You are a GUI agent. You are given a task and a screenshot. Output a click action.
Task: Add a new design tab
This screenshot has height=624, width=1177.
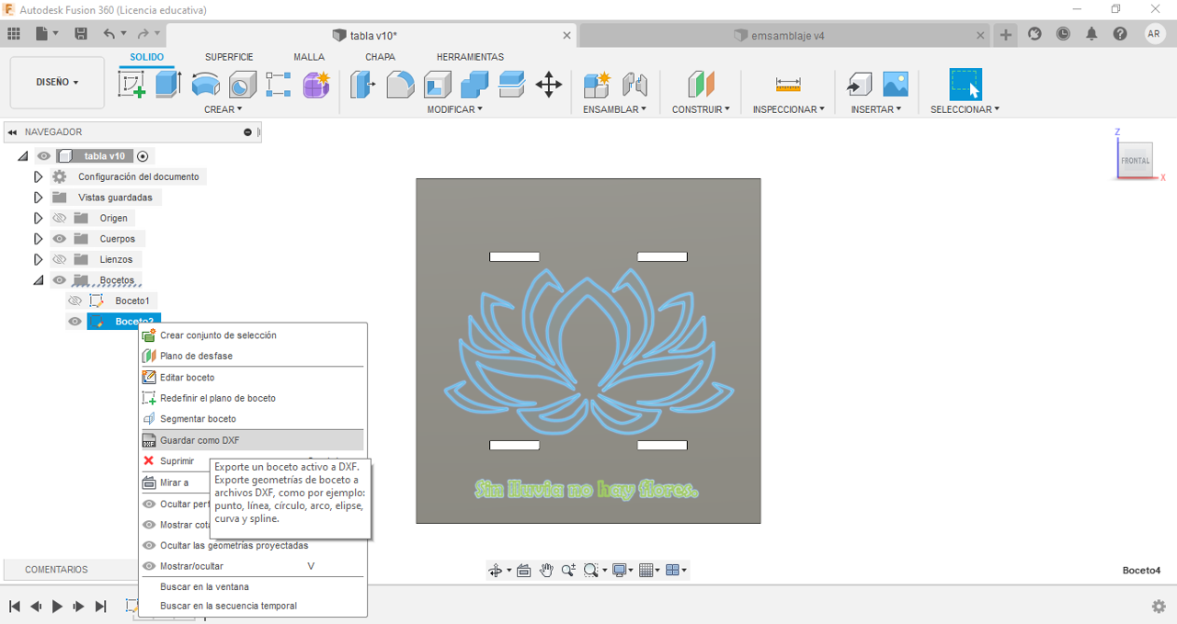[x=1006, y=35]
